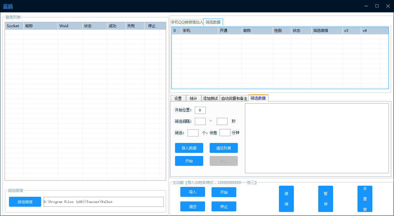The image size is (394, 216).
Task: Select the lower 筛选数据 tab
Action: pyautogui.click(x=258, y=98)
